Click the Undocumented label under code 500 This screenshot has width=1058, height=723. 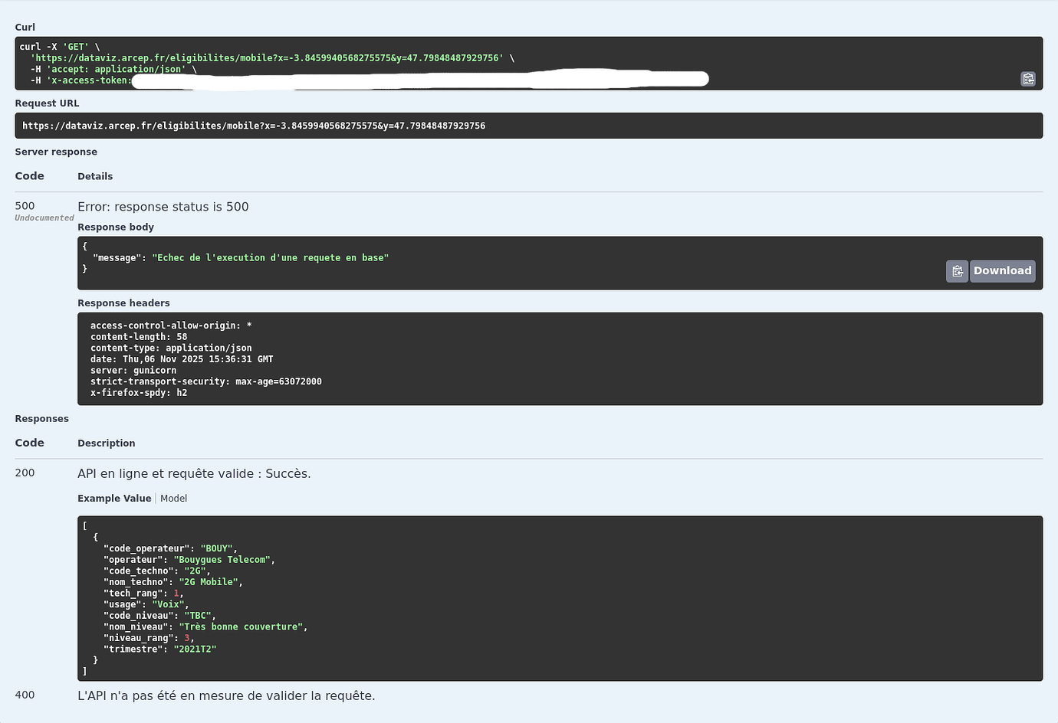click(44, 218)
